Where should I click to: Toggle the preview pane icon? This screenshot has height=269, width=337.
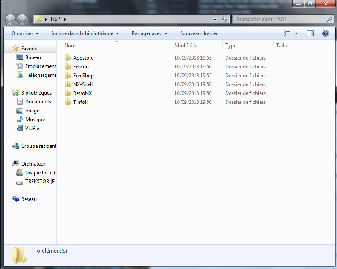(310, 33)
